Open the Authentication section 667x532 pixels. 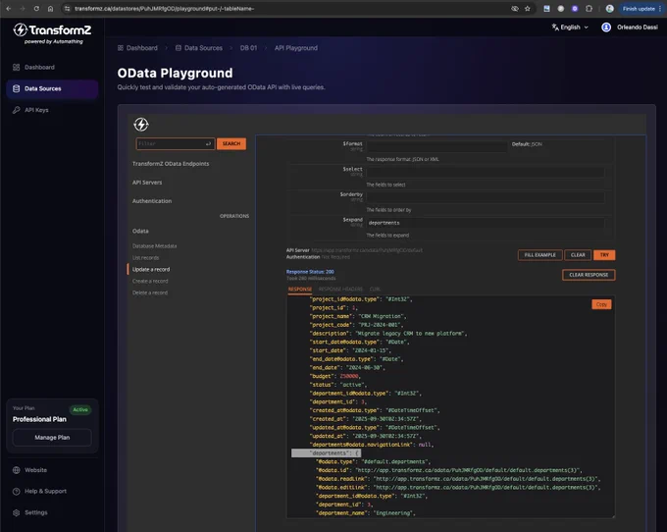tap(152, 201)
